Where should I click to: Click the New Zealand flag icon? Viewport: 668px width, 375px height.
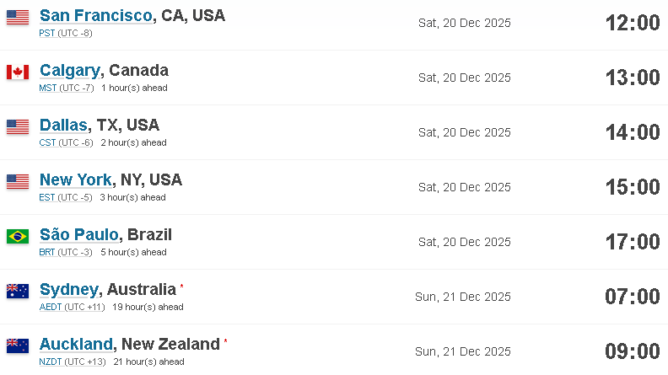(18, 346)
